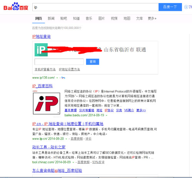Click the 百度一下 search button
Image resolution: width=192 pixels, height=178 pixels.
pyautogui.click(x=170, y=7)
